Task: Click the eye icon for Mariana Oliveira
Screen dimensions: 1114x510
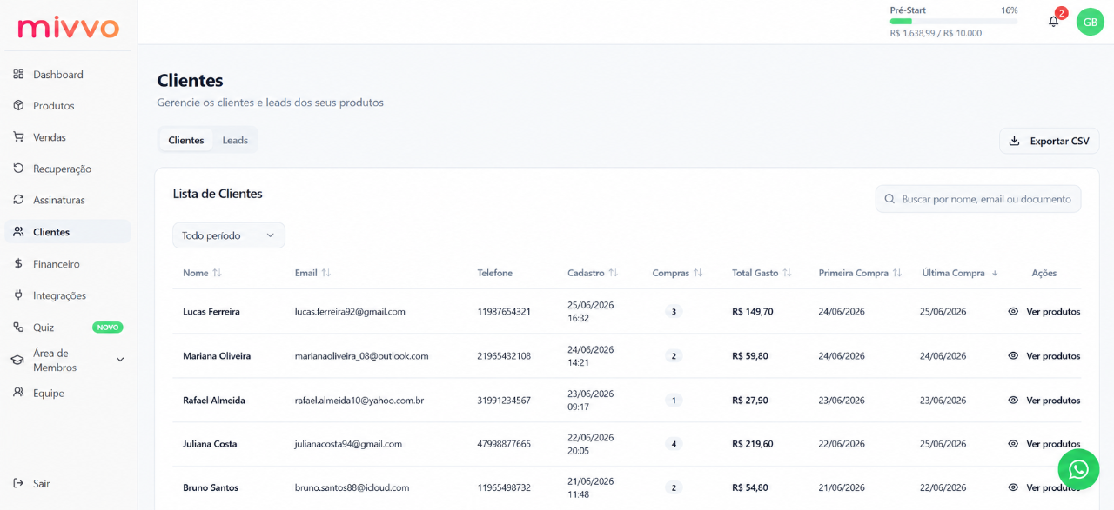Action: 1013,355
